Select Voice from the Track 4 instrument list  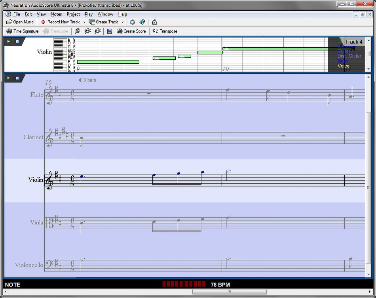tap(343, 66)
